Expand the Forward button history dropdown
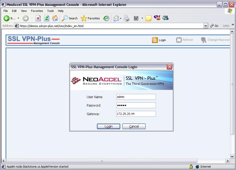This screenshot has width=236, height=170. tap(32, 18)
